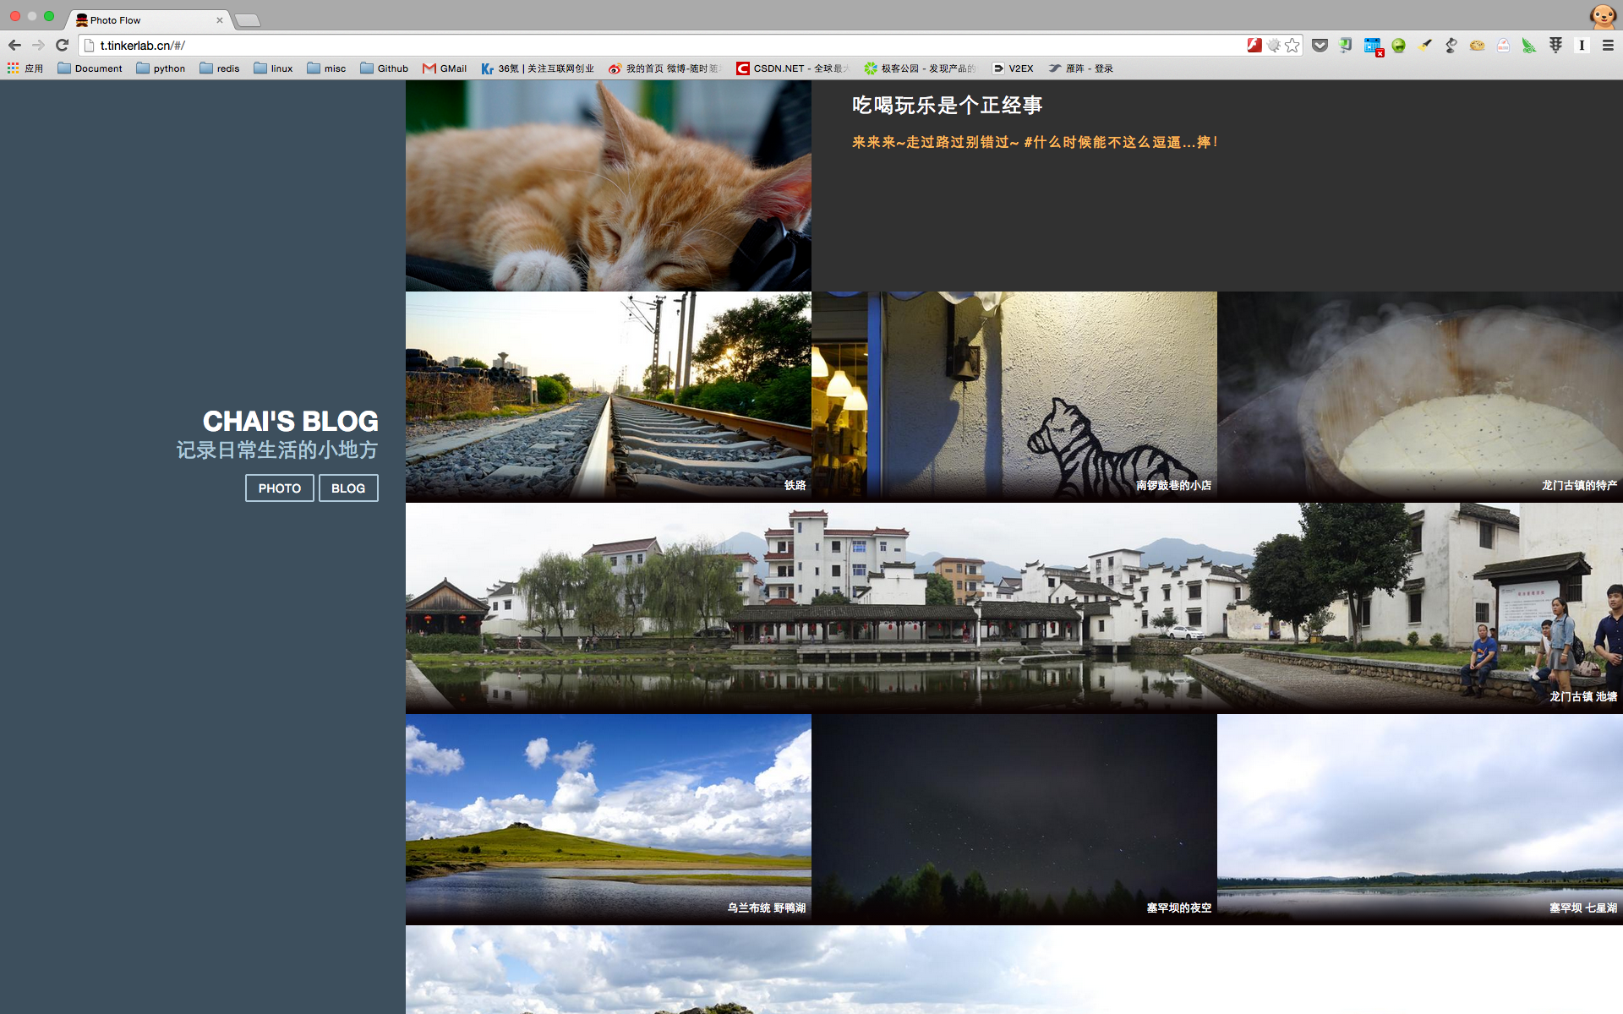Click the traffic light extension icon
The width and height of the screenshot is (1623, 1014).
point(1555,46)
